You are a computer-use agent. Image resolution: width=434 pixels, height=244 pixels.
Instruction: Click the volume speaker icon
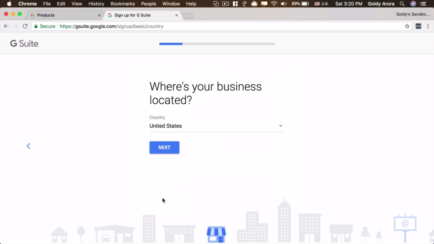pyautogui.click(x=284, y=4)
